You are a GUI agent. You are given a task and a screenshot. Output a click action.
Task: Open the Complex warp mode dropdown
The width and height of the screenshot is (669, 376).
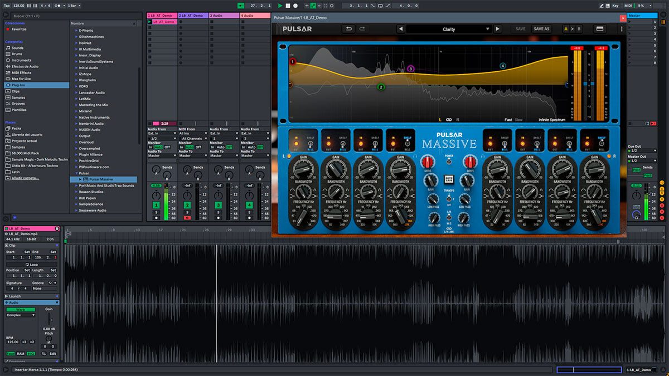point(21,315)
